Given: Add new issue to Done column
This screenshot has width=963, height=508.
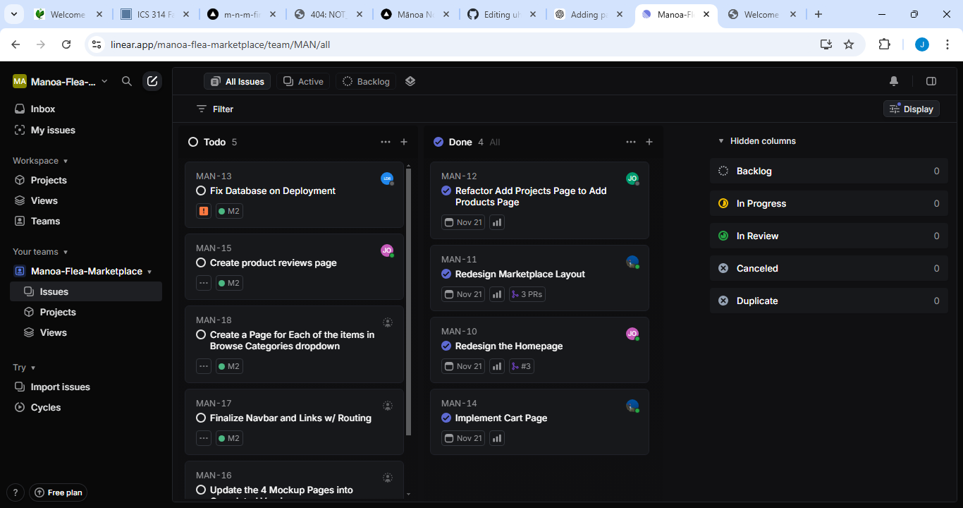Looking at the screenshot, I should (x=649, y=142).
